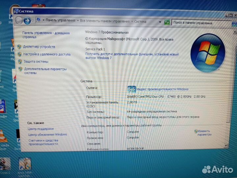Click shield icon beside 'Дополнительные параметры системы'
This screenshot has height=178, width=237.
(20, 69)
